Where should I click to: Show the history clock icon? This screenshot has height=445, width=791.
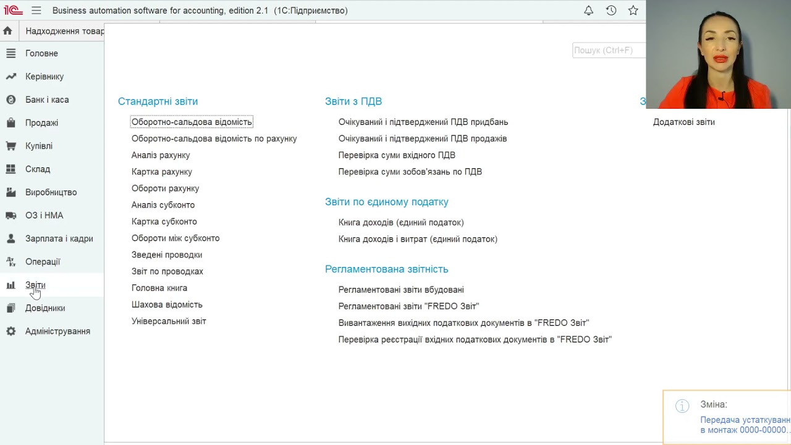pos(611,11)
